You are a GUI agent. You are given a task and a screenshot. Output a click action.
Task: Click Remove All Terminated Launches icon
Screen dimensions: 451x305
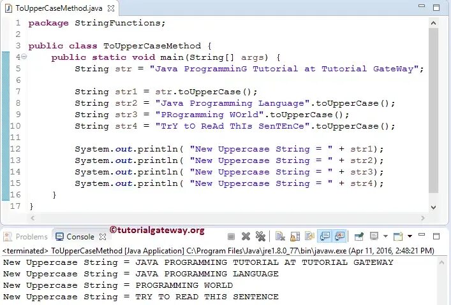tap(260, 236)
